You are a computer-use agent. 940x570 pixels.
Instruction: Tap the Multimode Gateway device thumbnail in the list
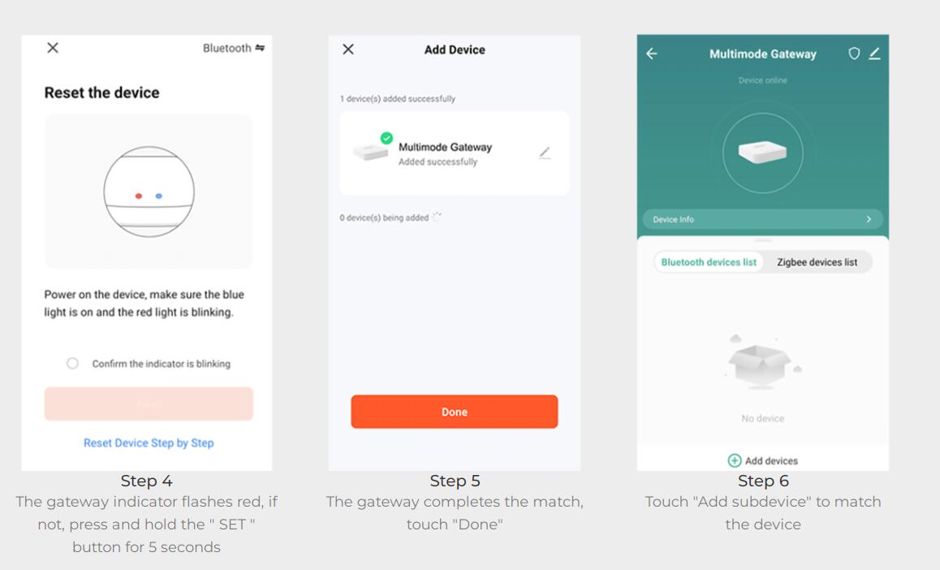(370, 152)
